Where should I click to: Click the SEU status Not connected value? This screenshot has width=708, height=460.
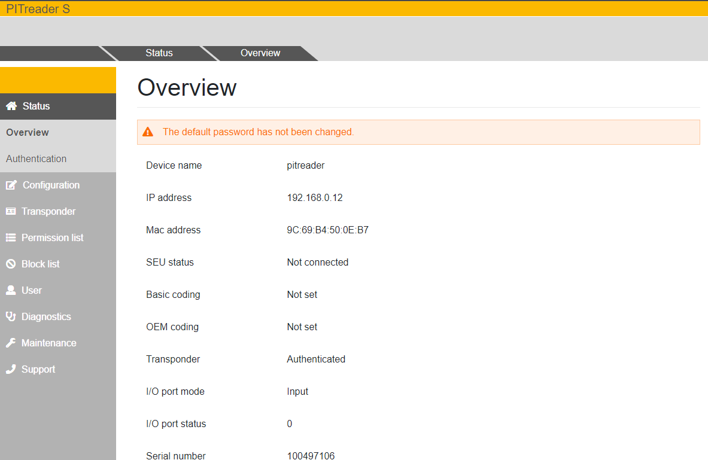(317, 262)
